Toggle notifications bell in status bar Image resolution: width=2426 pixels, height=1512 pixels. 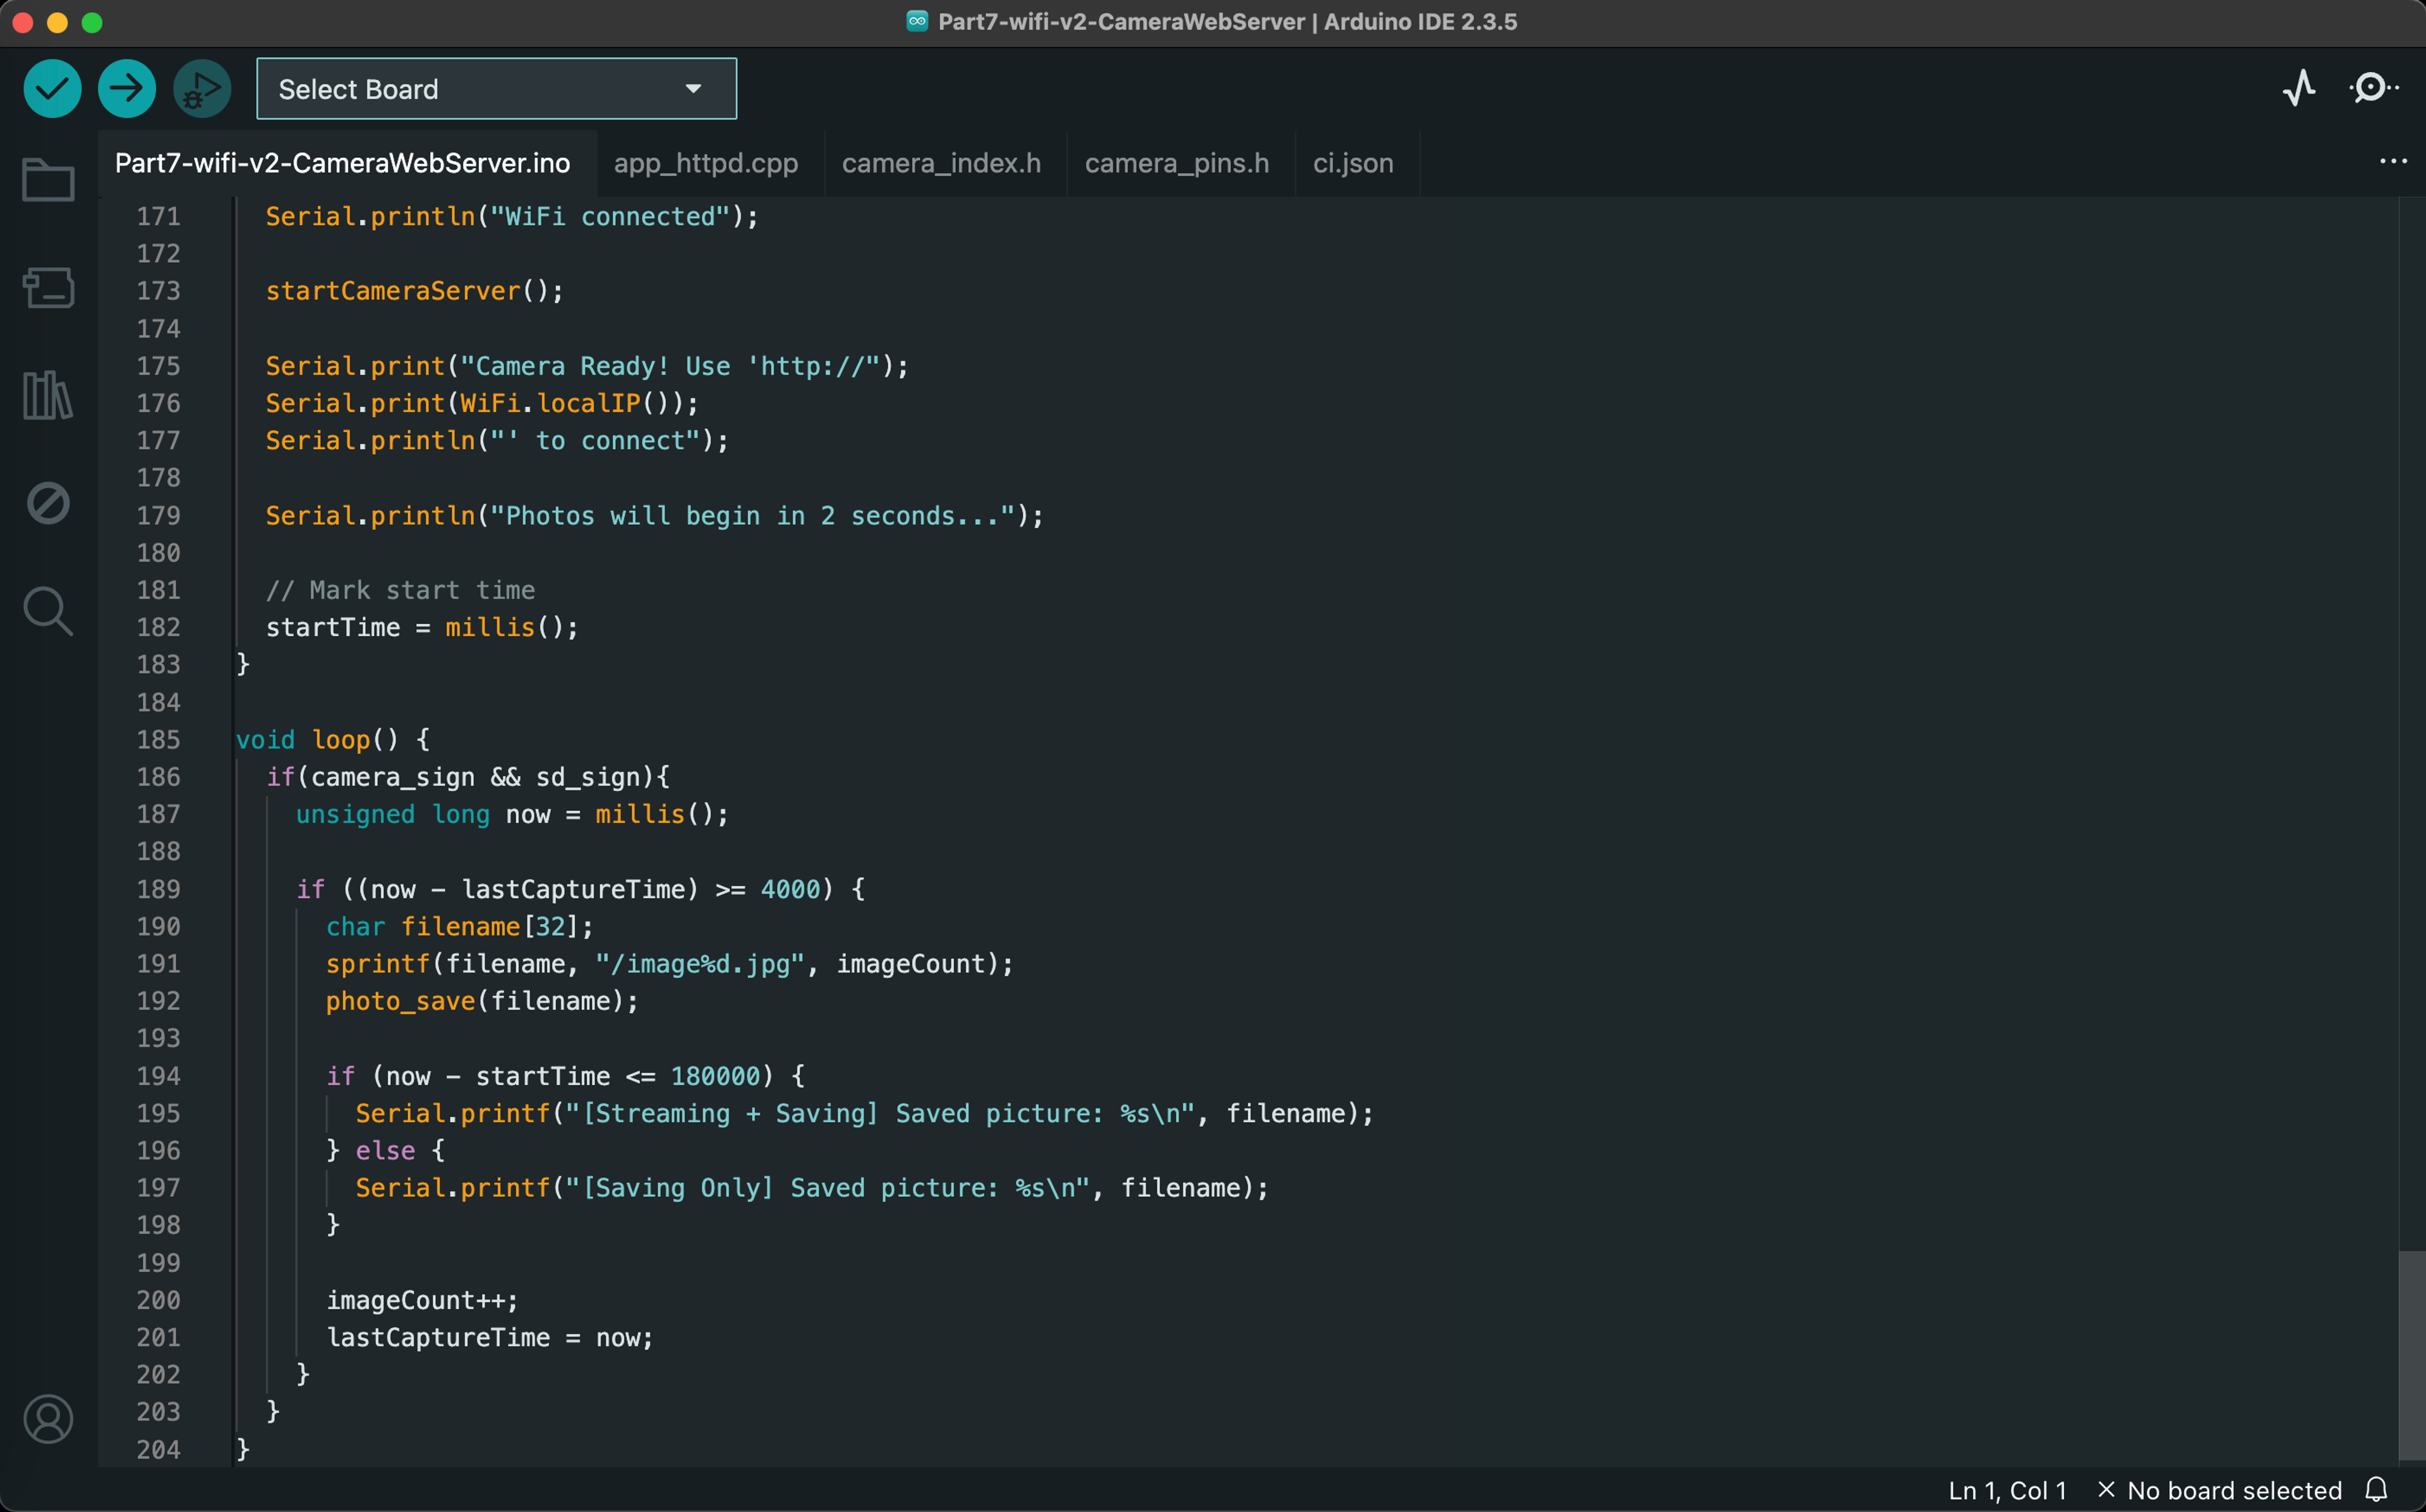point(2377,1490)
